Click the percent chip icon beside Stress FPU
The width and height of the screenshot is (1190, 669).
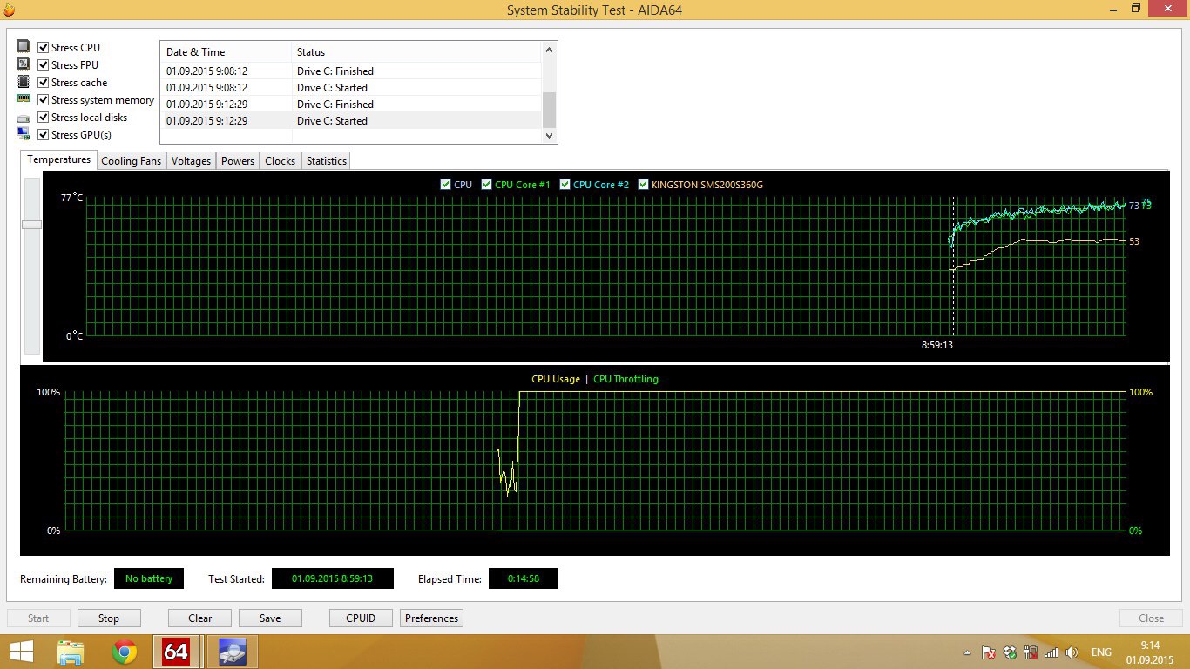24,64
